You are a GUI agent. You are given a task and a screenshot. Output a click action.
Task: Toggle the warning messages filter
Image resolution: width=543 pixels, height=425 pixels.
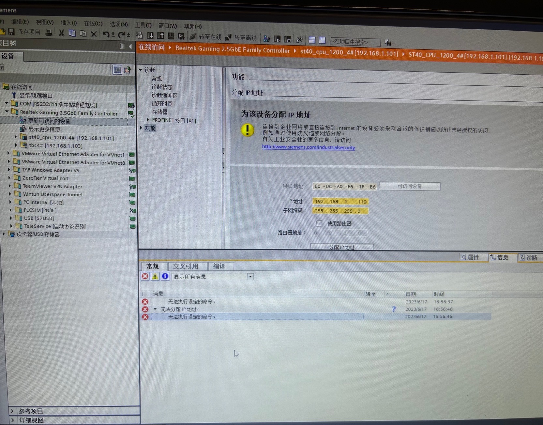click(155, 276)
